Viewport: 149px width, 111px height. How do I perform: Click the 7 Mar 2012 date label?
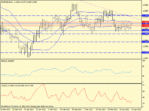[88, 110]
